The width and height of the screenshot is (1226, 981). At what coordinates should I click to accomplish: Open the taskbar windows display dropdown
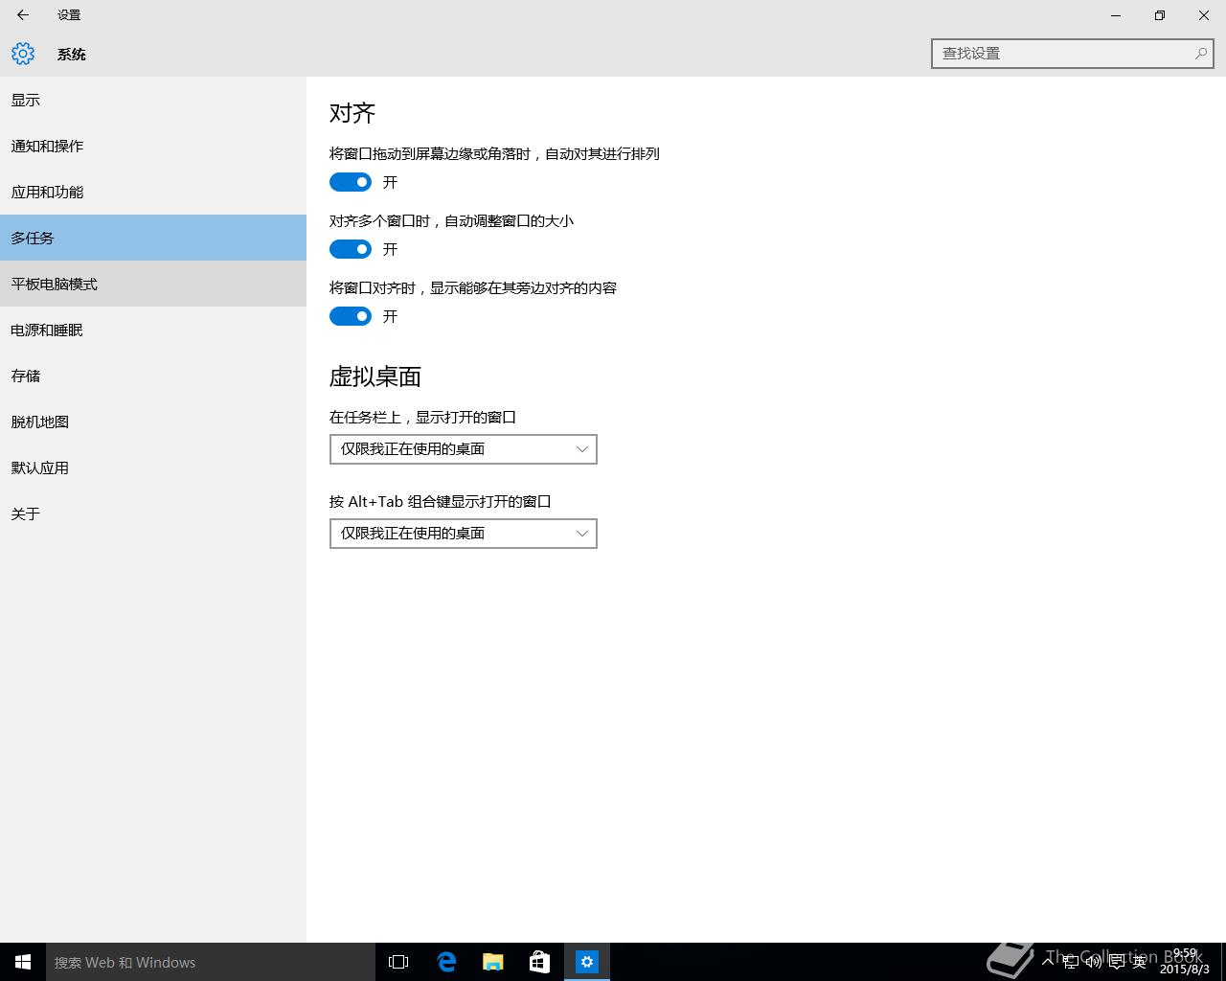click(x=464, y=449)
